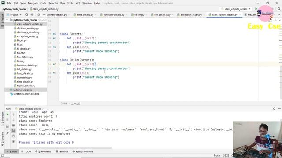This screenshot has width=282, height=158.
Task: Jump to next highlighted problem arrow
Action: [x=279, y=20]
